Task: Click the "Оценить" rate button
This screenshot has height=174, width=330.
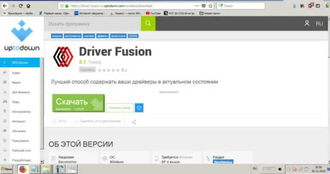Action: point(87,70)
